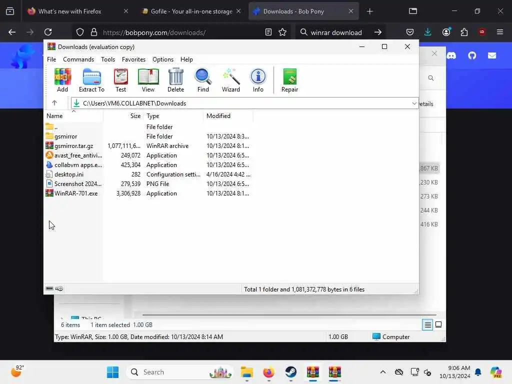Viewport: 512px width, 384px height.
Task: Click the Delete trash can icon
Action: pos(175,80)
